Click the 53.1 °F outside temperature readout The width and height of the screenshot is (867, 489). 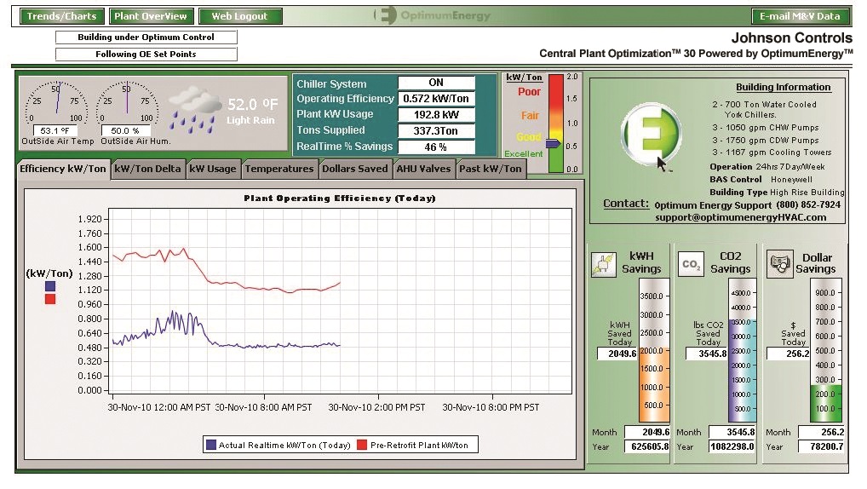pyautogui.click(x=55, y=130)
